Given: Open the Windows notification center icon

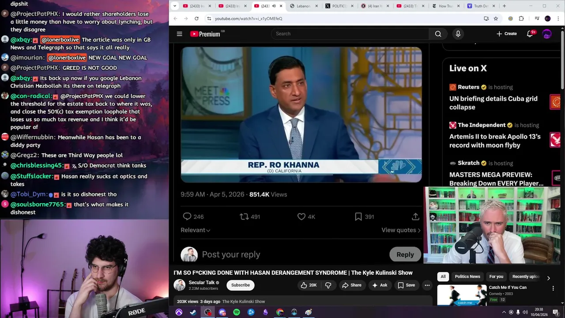Looking at the screenshot, I should tap(556, 312).
